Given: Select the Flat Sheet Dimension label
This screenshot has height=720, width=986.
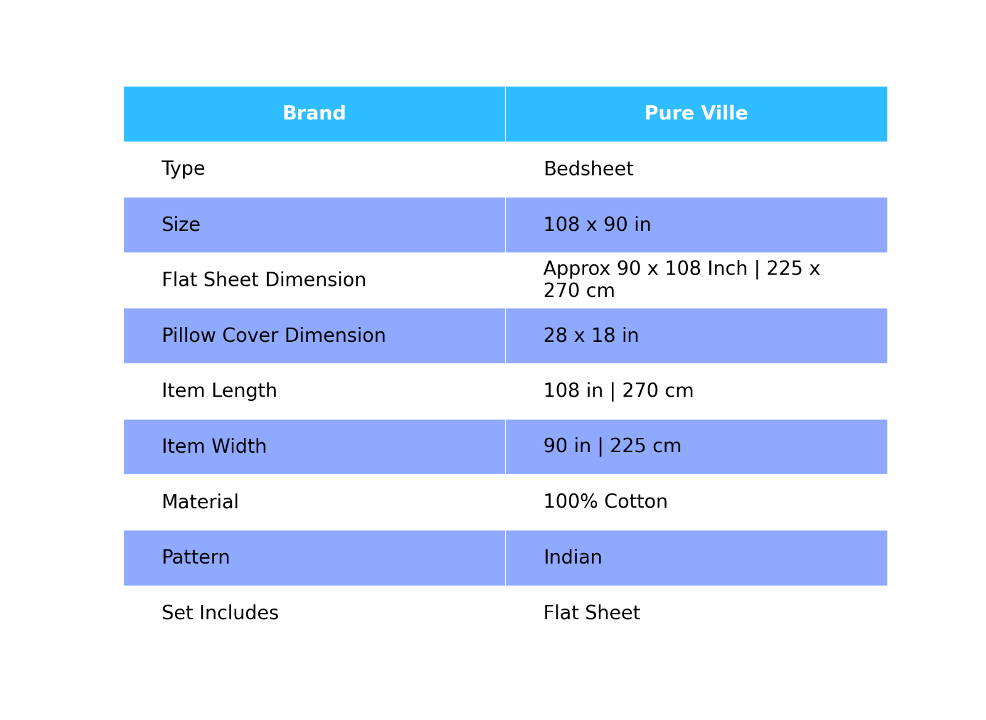Looking at the screenshot, I should [264, 280].
